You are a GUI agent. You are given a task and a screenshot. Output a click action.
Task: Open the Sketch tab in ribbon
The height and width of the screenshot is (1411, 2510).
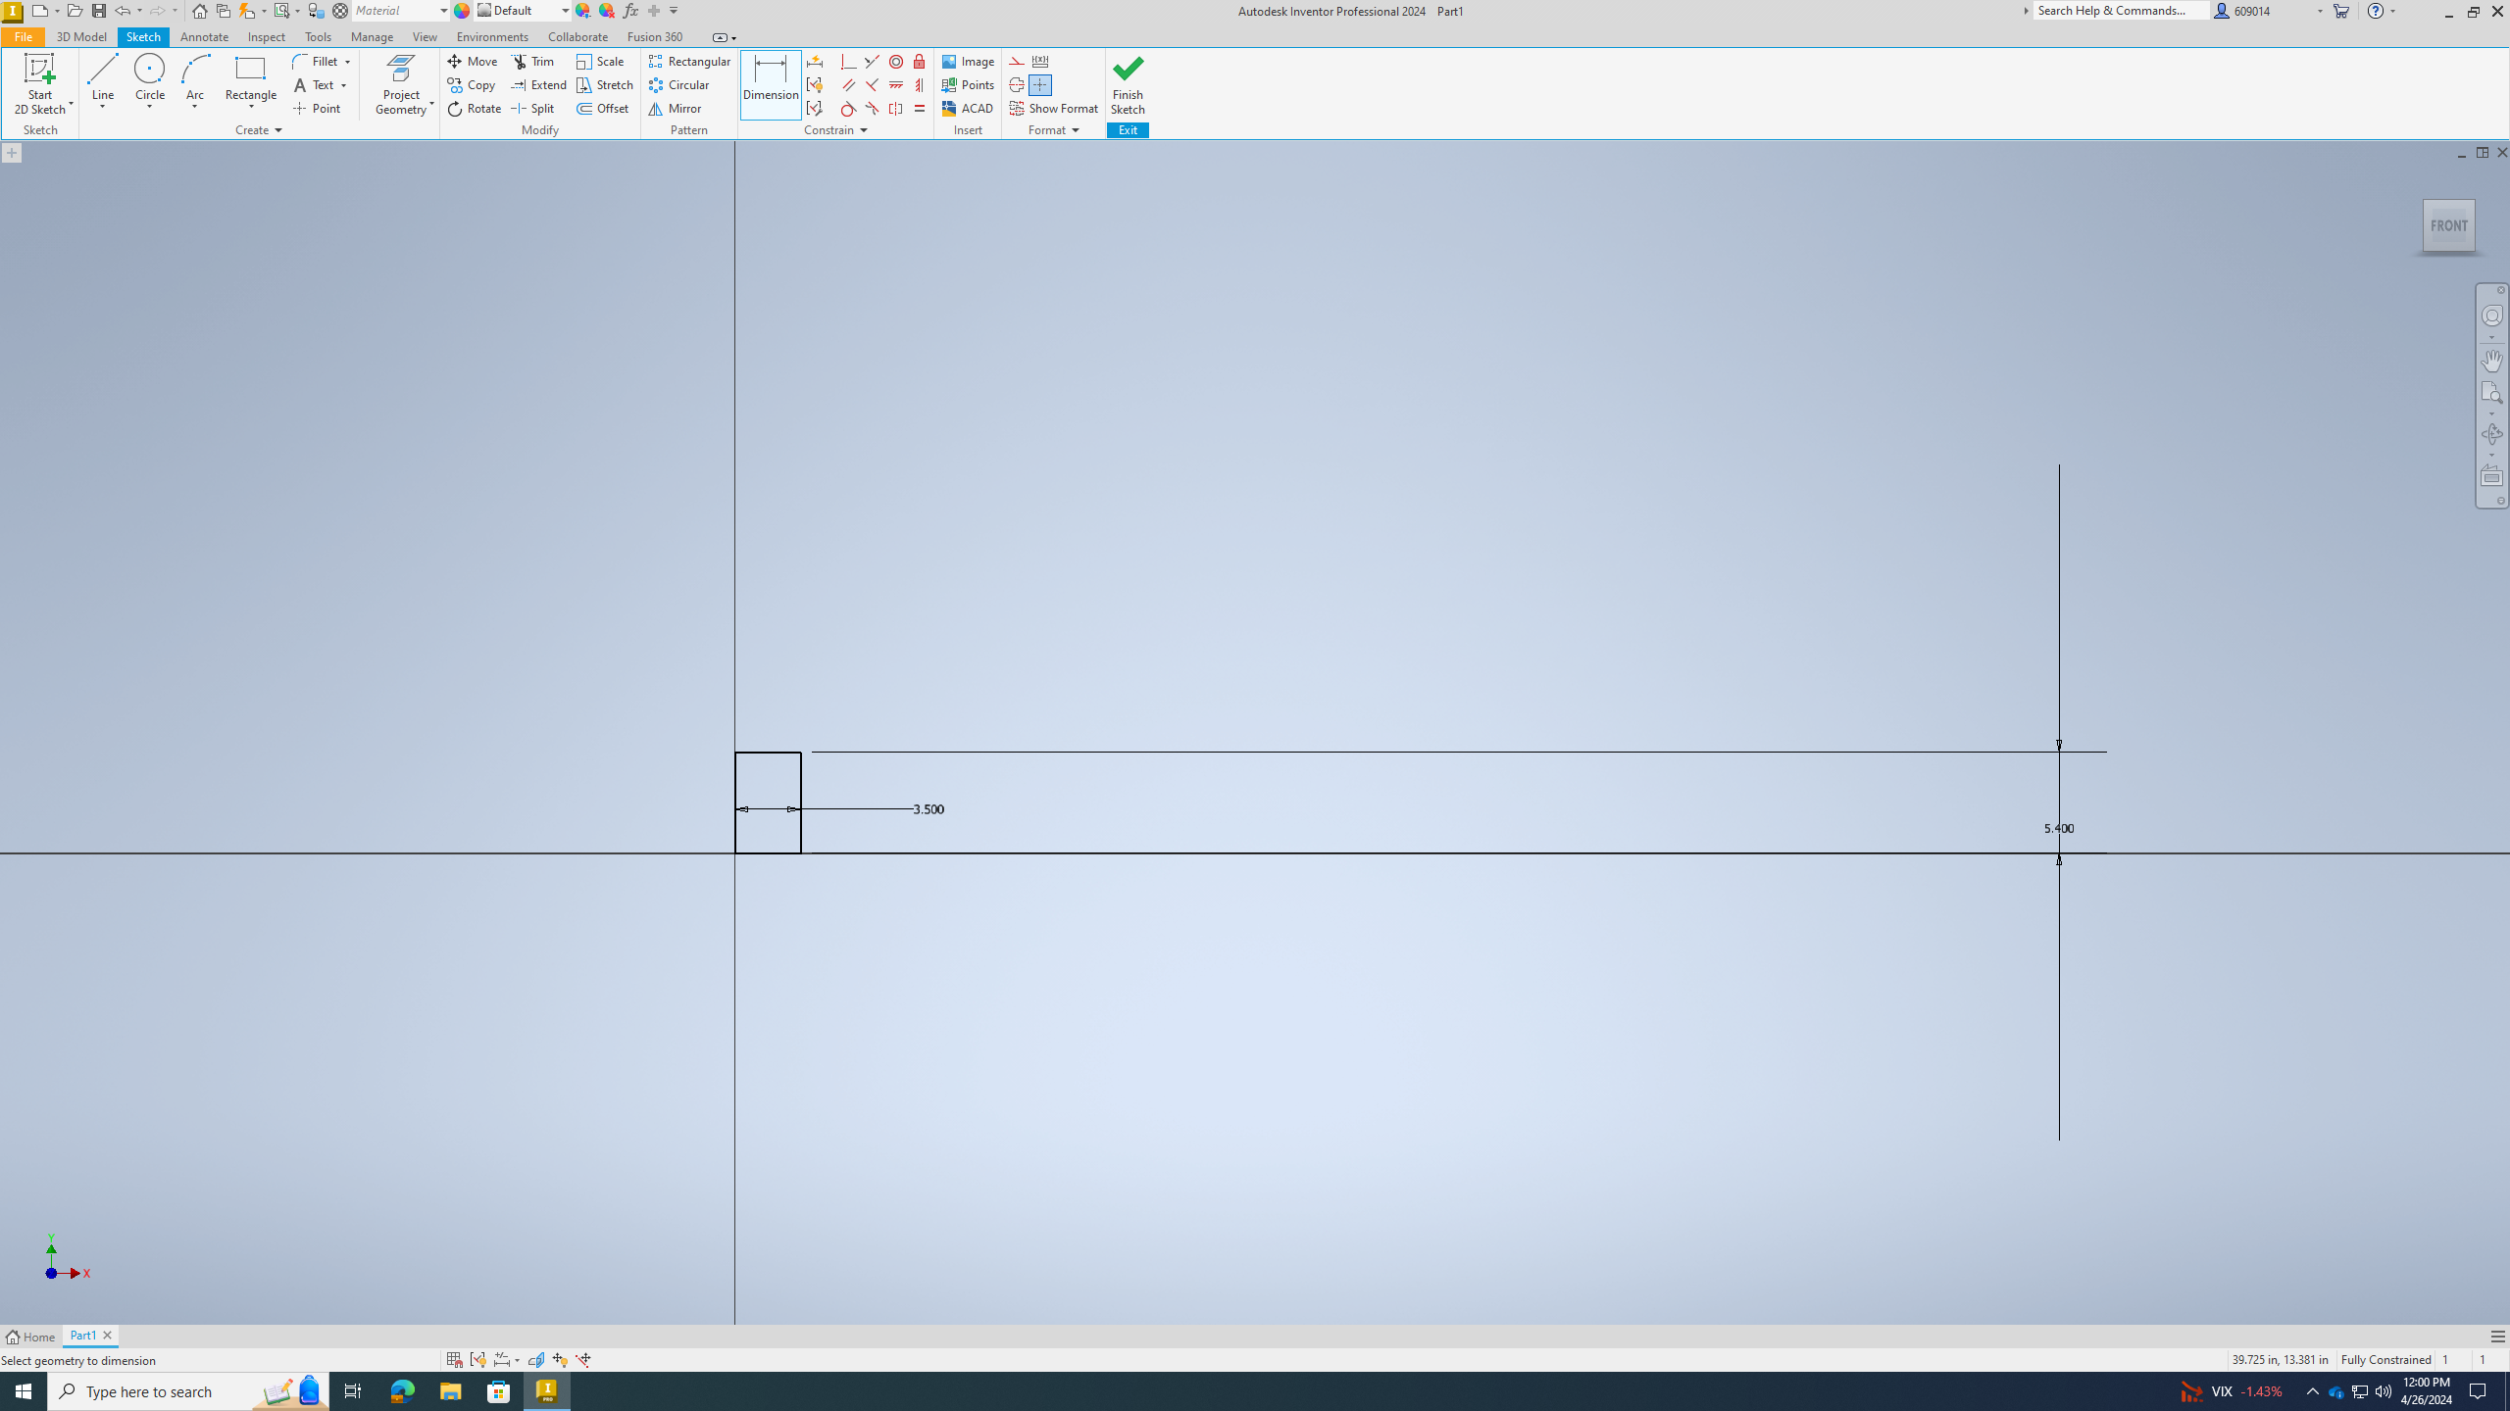[x=141, y=38]
